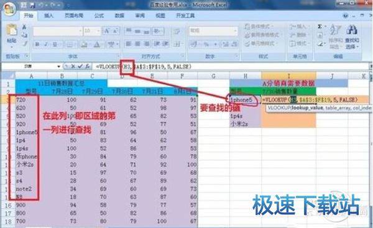Open the font size dropdown showing 10
Image resolution: width=373 pixels, height=228 pixels.
tap(98, 31)
